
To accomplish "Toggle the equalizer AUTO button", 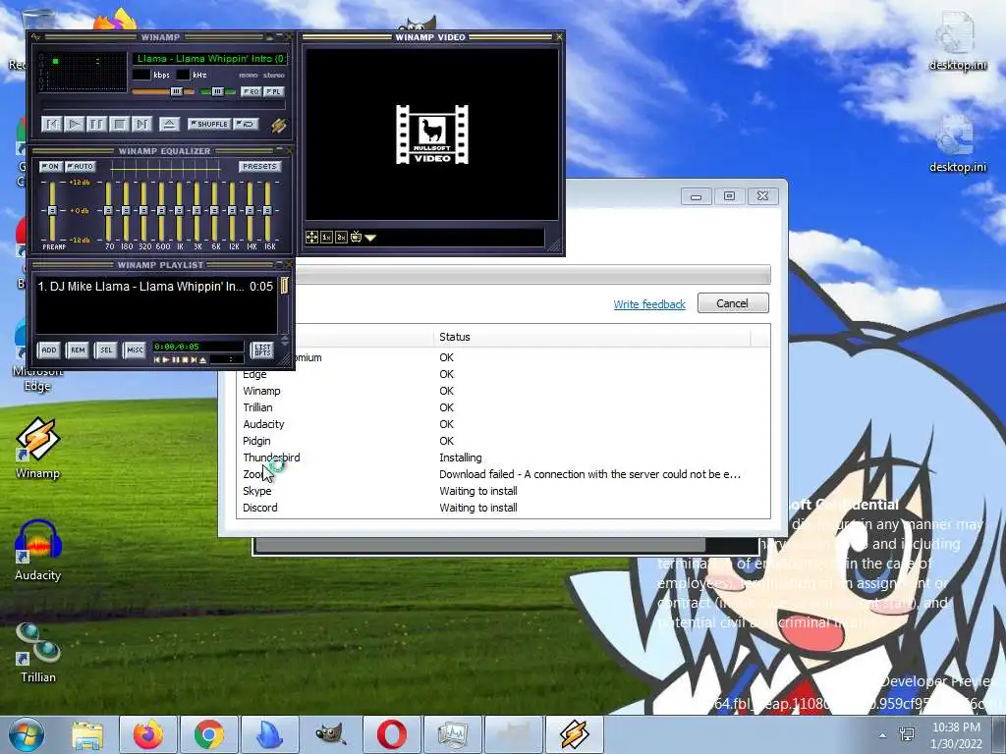I will (x=81, y=167).
